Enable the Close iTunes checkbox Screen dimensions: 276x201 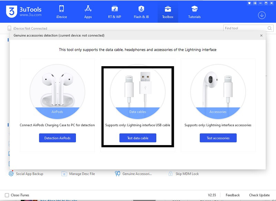point(7,195)
